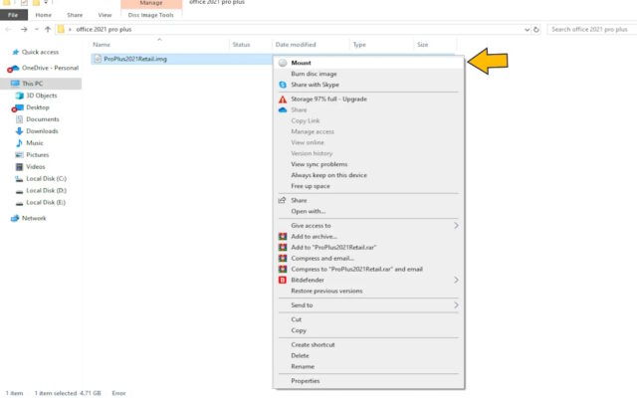Choose Burn disc image from context menu
Screen dimensions: 637x398
314,75
